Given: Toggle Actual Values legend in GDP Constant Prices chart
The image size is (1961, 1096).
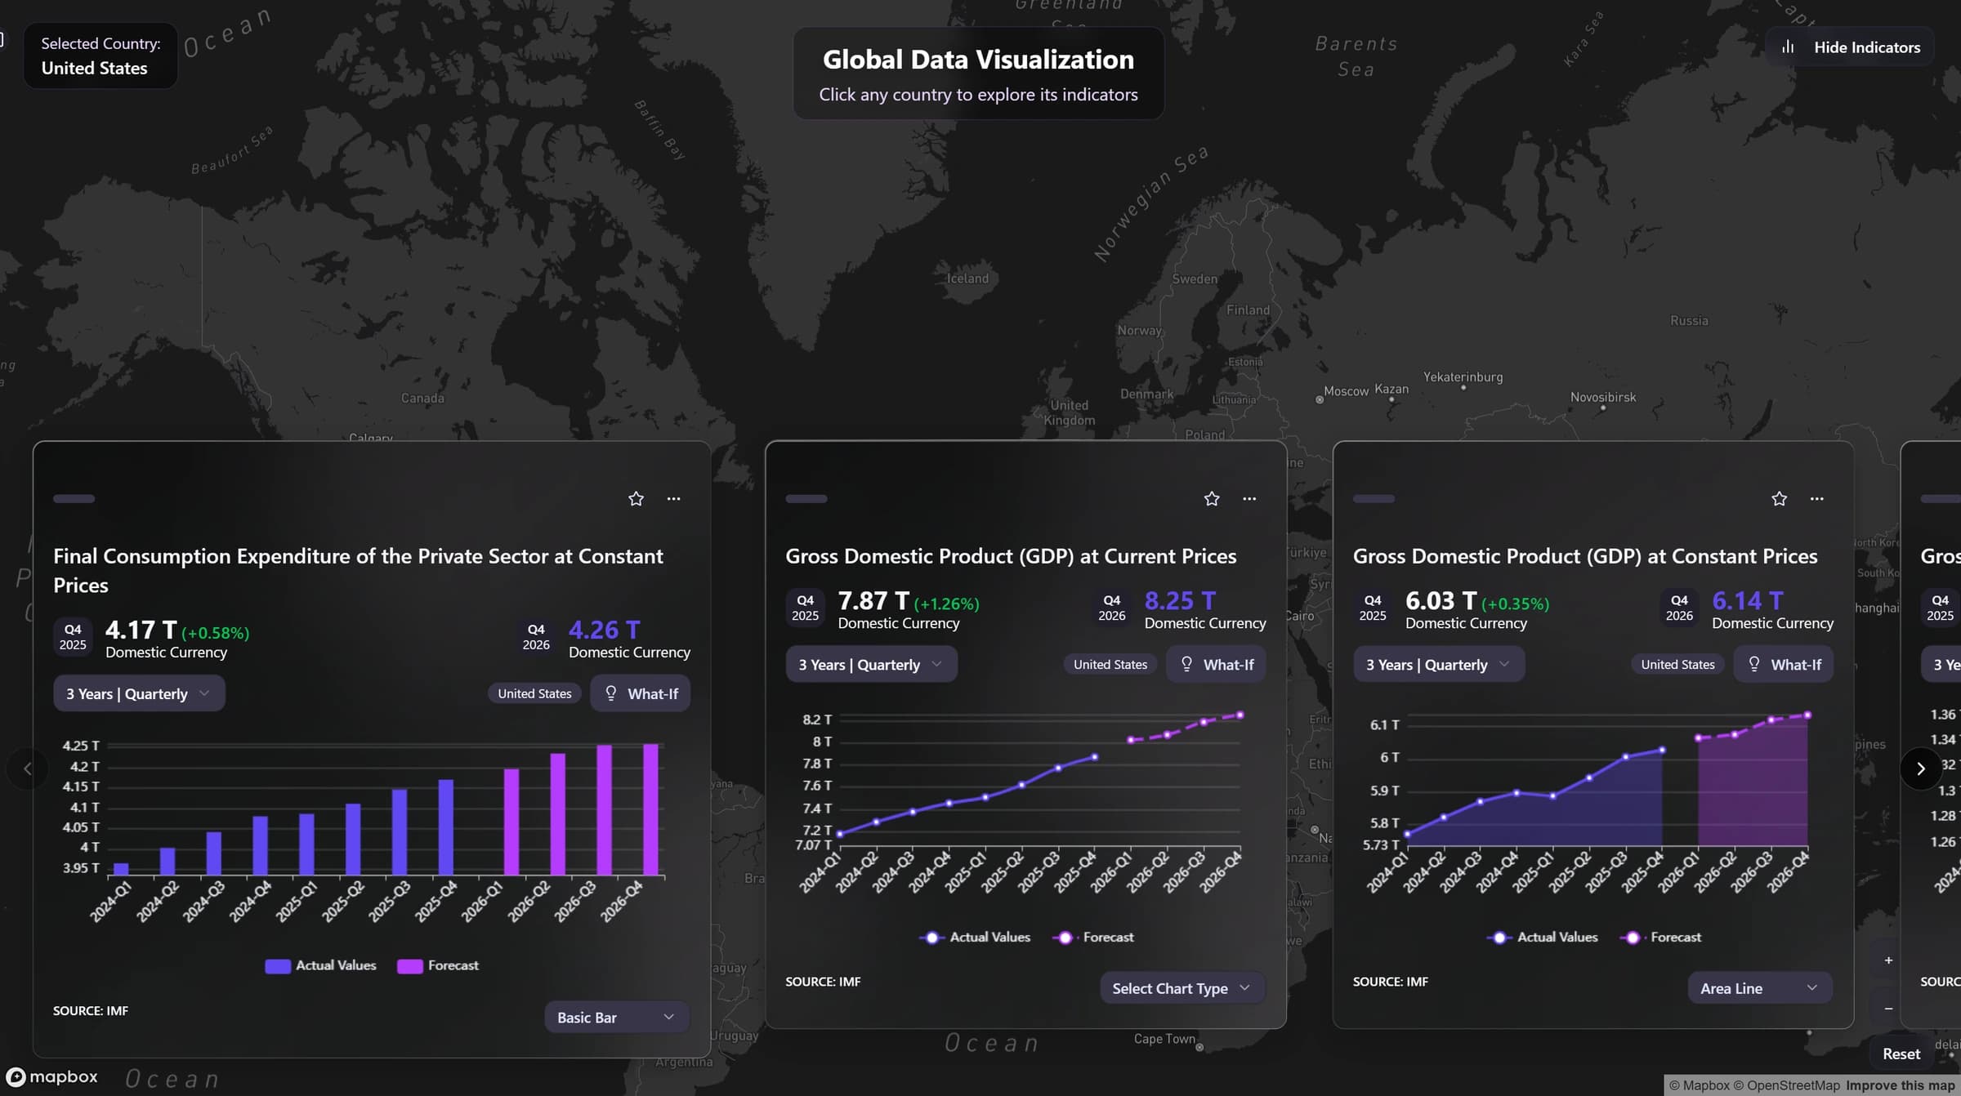Looking at the screenshot, I should coord(1543,937).
